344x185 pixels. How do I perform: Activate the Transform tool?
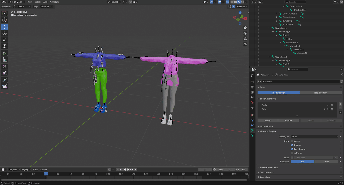pyautogui.click(x=5, y=46)
